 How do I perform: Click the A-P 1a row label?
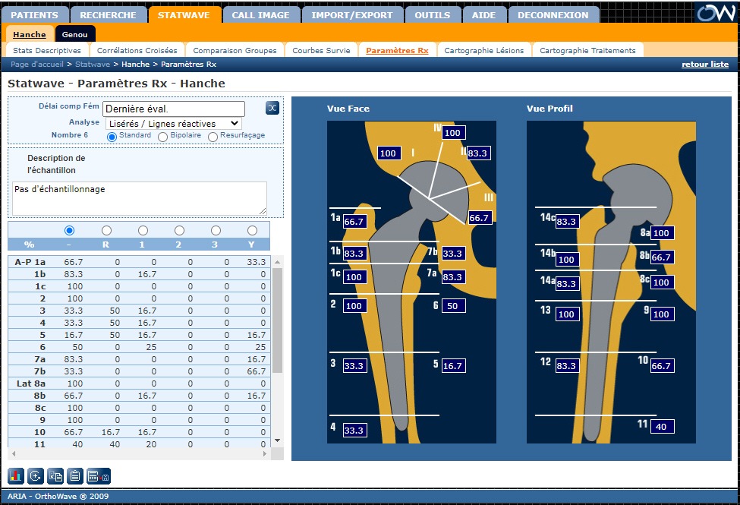(30, 262)
